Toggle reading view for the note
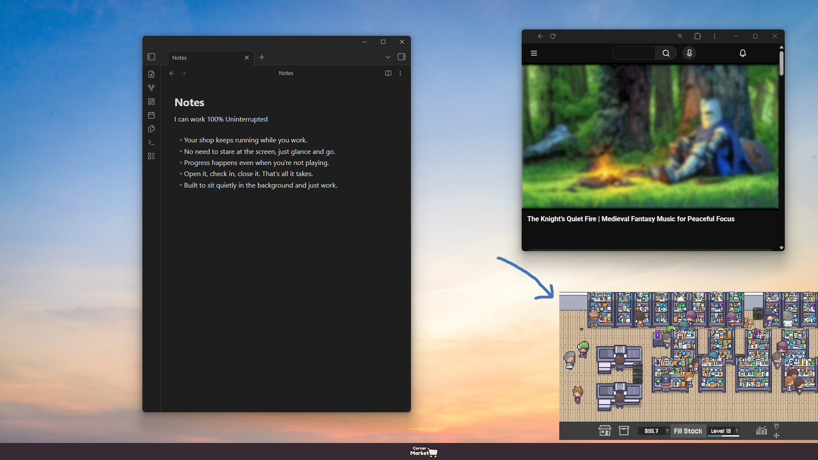Viewport: 818px width, 460px height. point(388,73)
